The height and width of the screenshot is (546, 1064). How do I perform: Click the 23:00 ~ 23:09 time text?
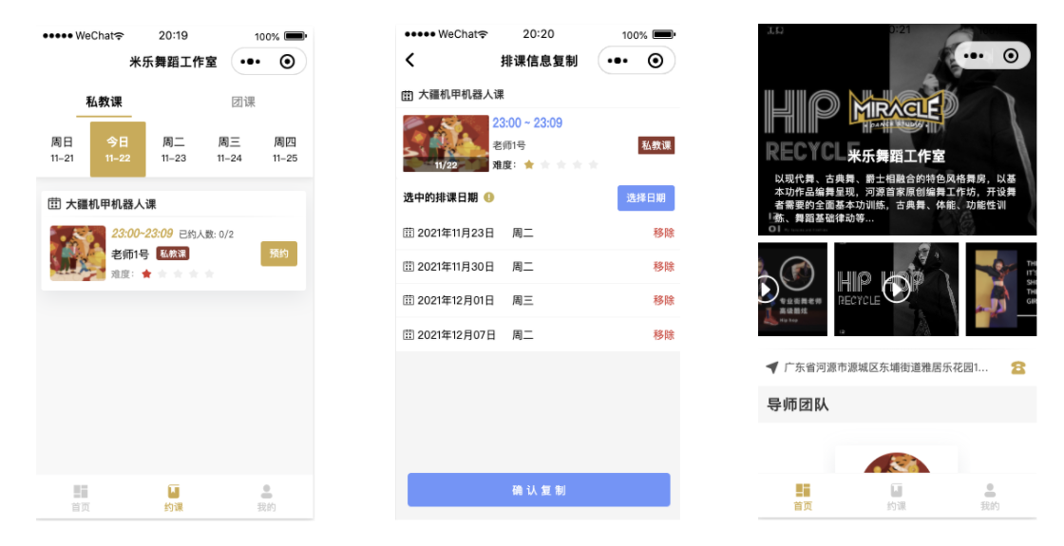(527, 122)
